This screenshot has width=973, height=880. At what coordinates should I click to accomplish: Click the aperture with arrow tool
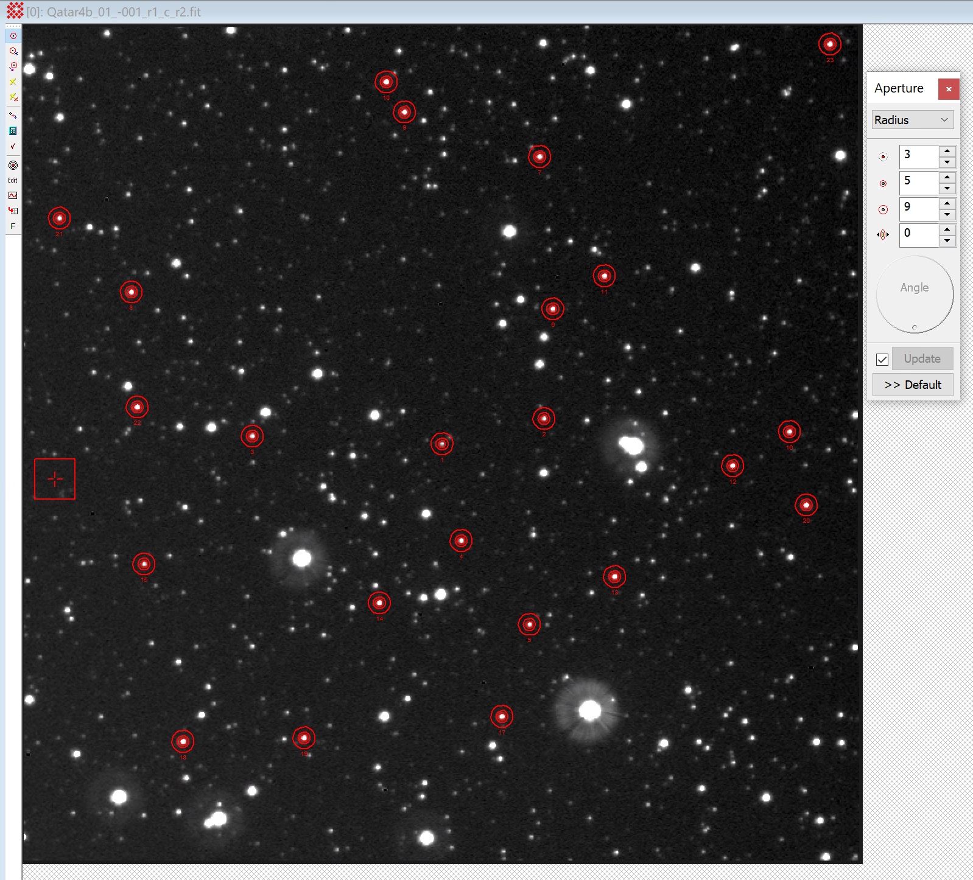click(13, 66)
